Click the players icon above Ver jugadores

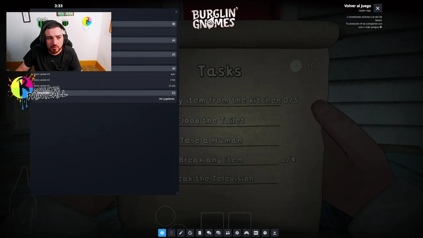pos(173,93)
